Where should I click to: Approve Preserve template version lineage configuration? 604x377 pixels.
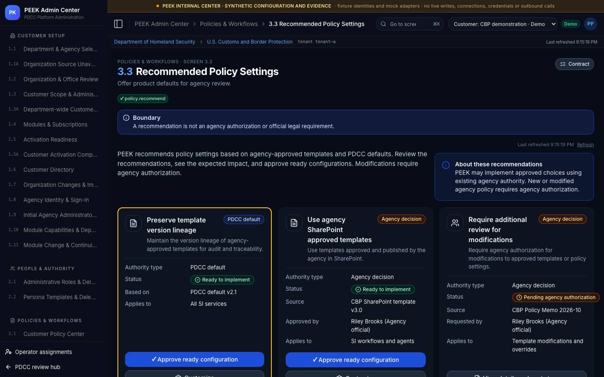(195, 359)
